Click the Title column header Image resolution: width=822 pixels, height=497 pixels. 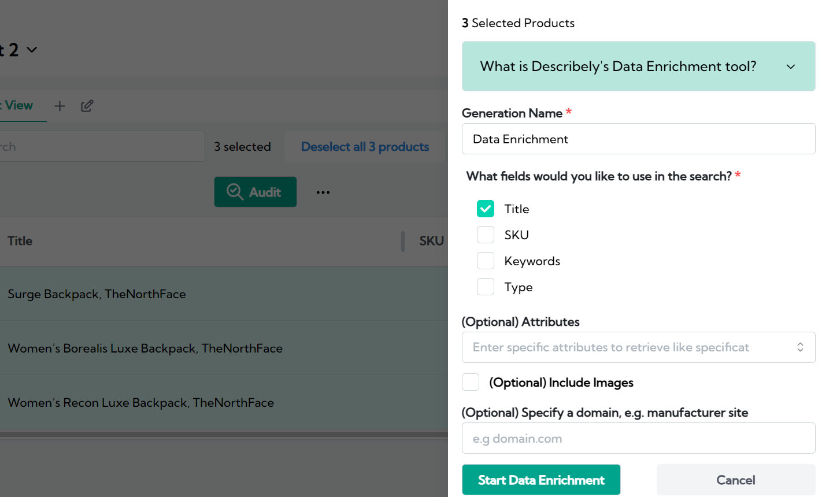click(x=20, y=241)
